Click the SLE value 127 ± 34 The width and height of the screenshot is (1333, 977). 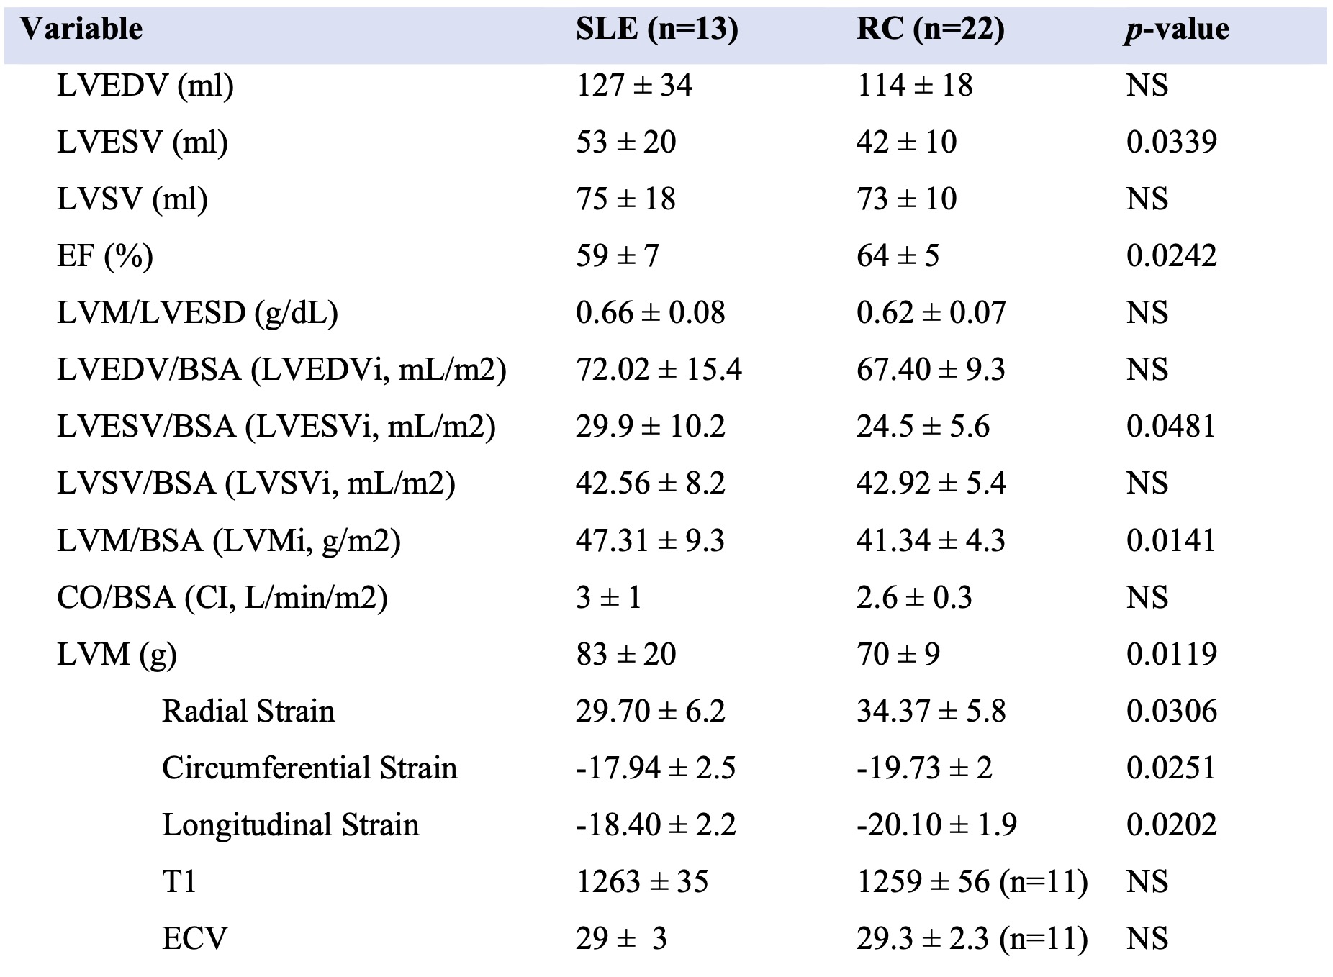633,86
